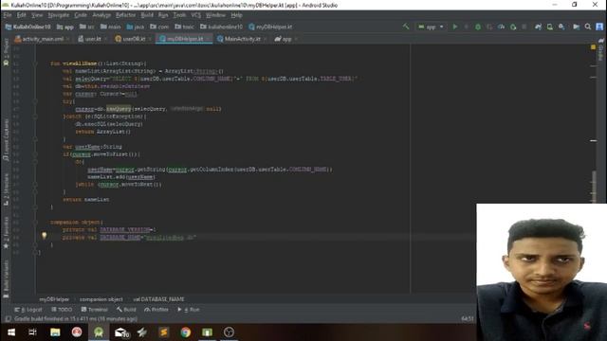Open the Edit menu
Viewport: 607px width, 341px height.
[x=21, y=15]
